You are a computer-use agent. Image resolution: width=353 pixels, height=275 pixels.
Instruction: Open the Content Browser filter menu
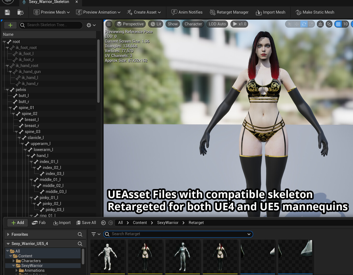click(x=96, y=234)
